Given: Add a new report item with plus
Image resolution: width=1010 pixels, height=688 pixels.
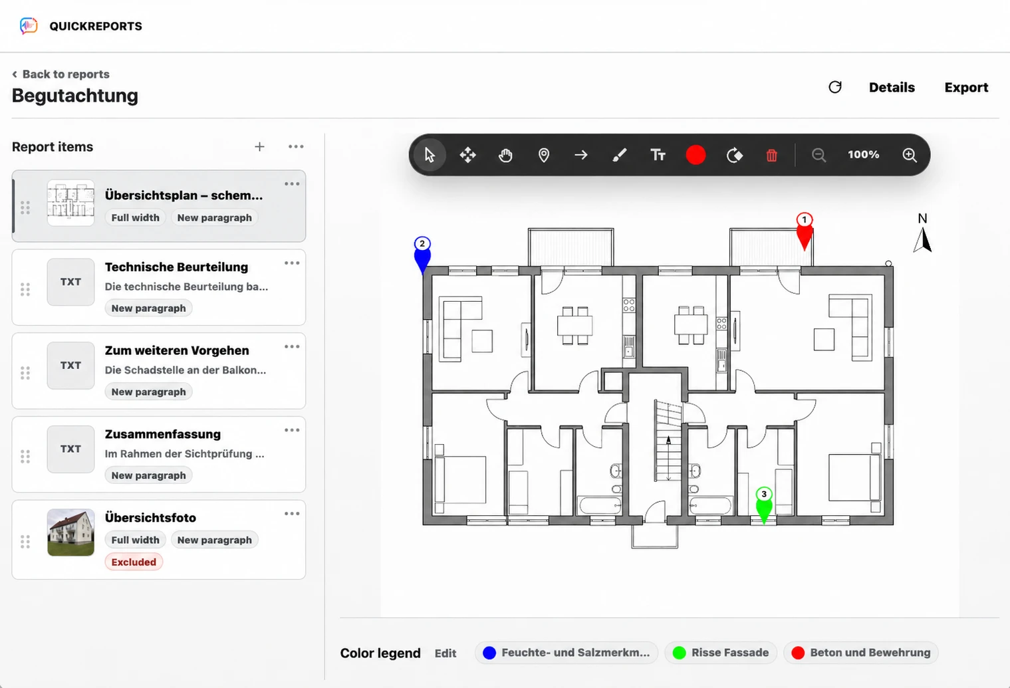Looking at the screenshot, I should tap(259, 147).
